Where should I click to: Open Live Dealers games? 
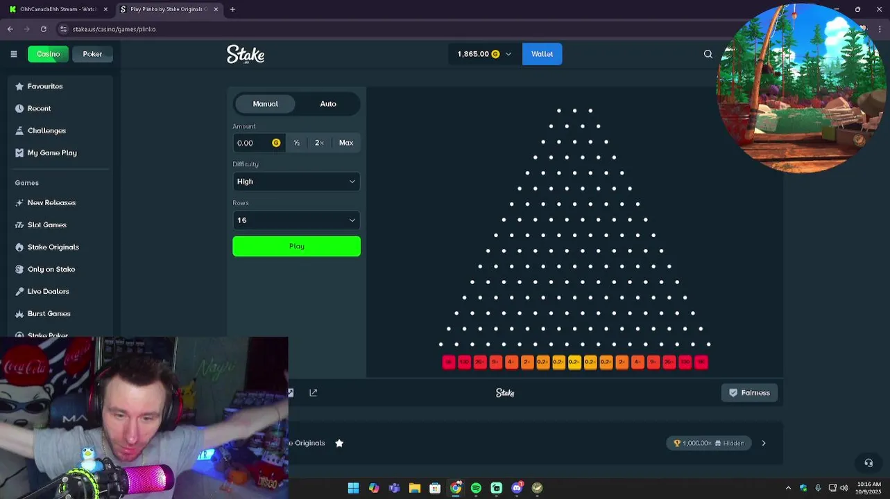[x=49, y=292]
